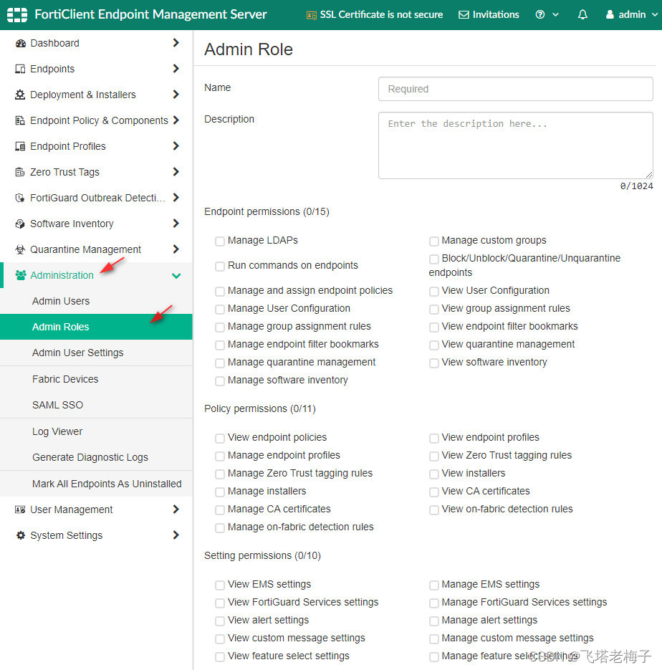This screenshot has height=670, width=662.
Task: Enable Manage CA certificates checkbox
Action: (x=220, y=510)
